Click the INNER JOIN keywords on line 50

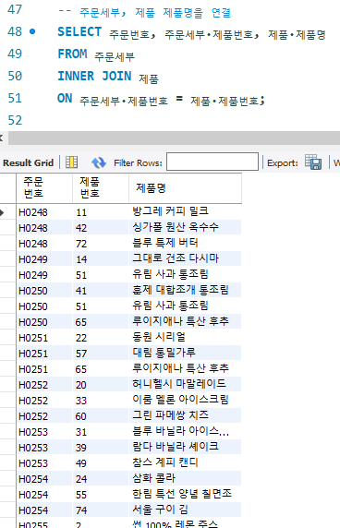click(x=94, y=76)
